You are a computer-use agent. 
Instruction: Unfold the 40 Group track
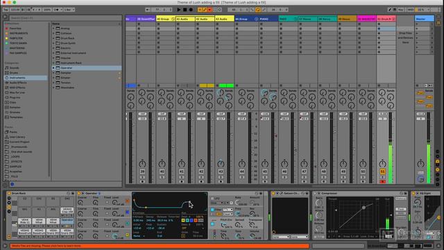coord(173,19)
